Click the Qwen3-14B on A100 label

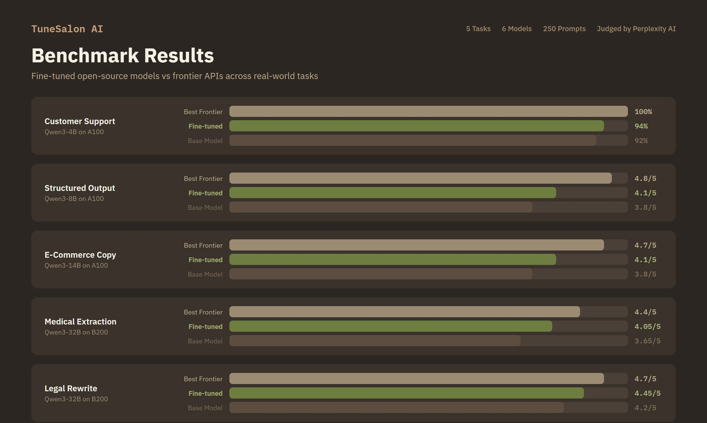pos(76,265)
